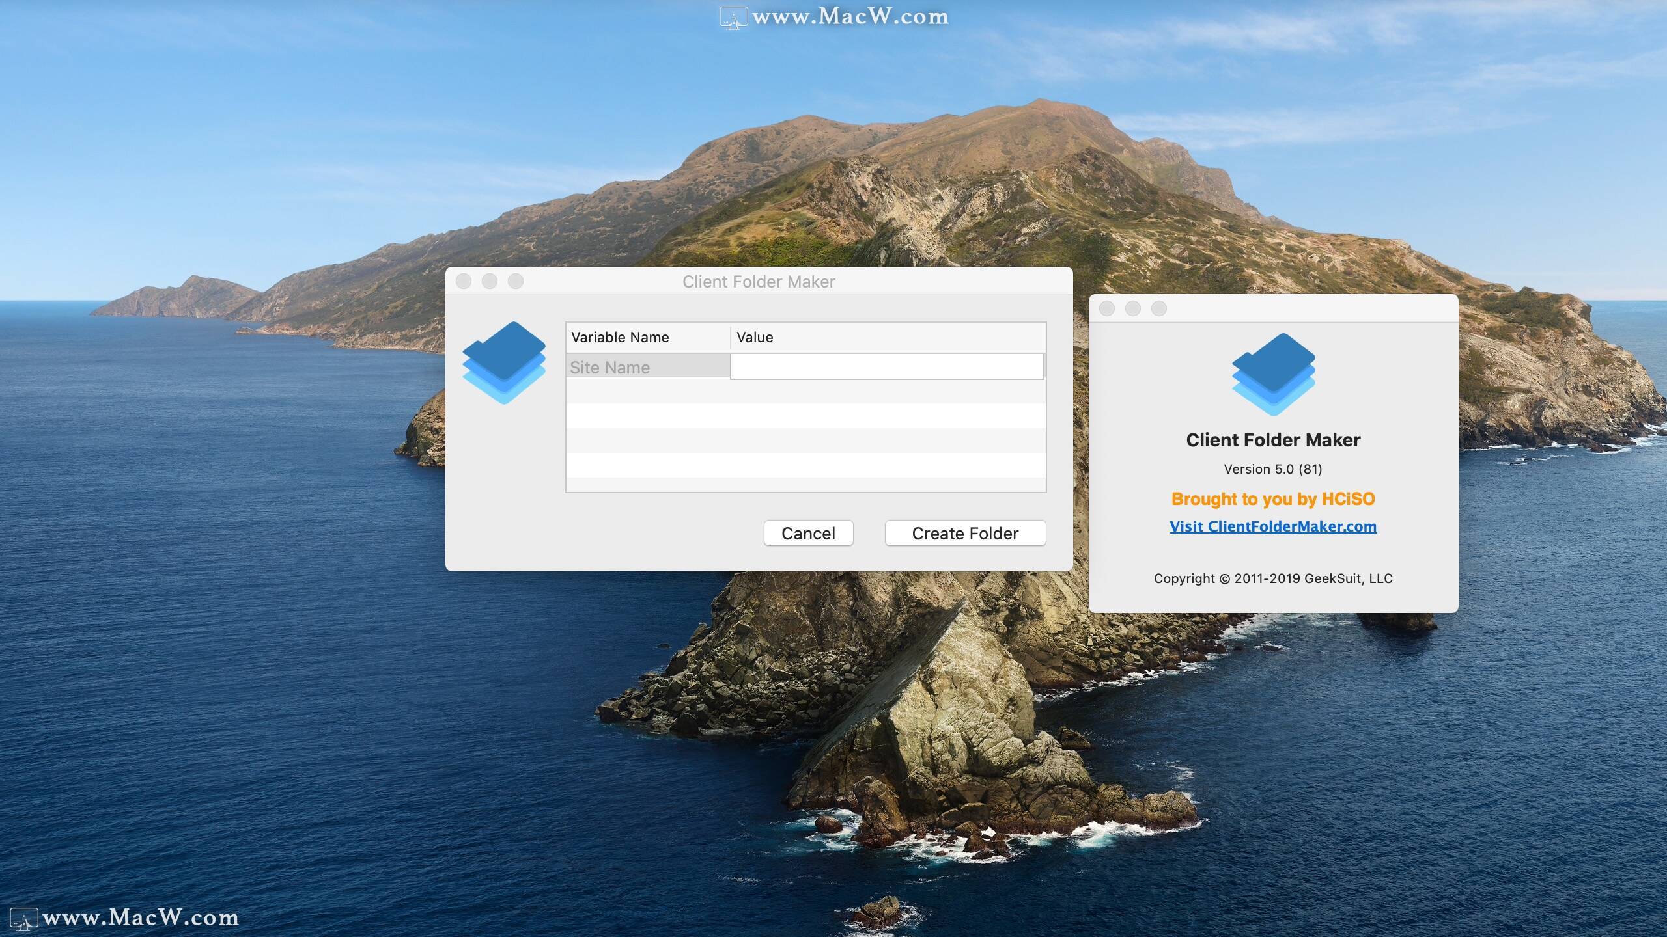The image size is (1667, 937).
Task: Click the Brought to you by HCiSO text
Action: [1273, 499]
